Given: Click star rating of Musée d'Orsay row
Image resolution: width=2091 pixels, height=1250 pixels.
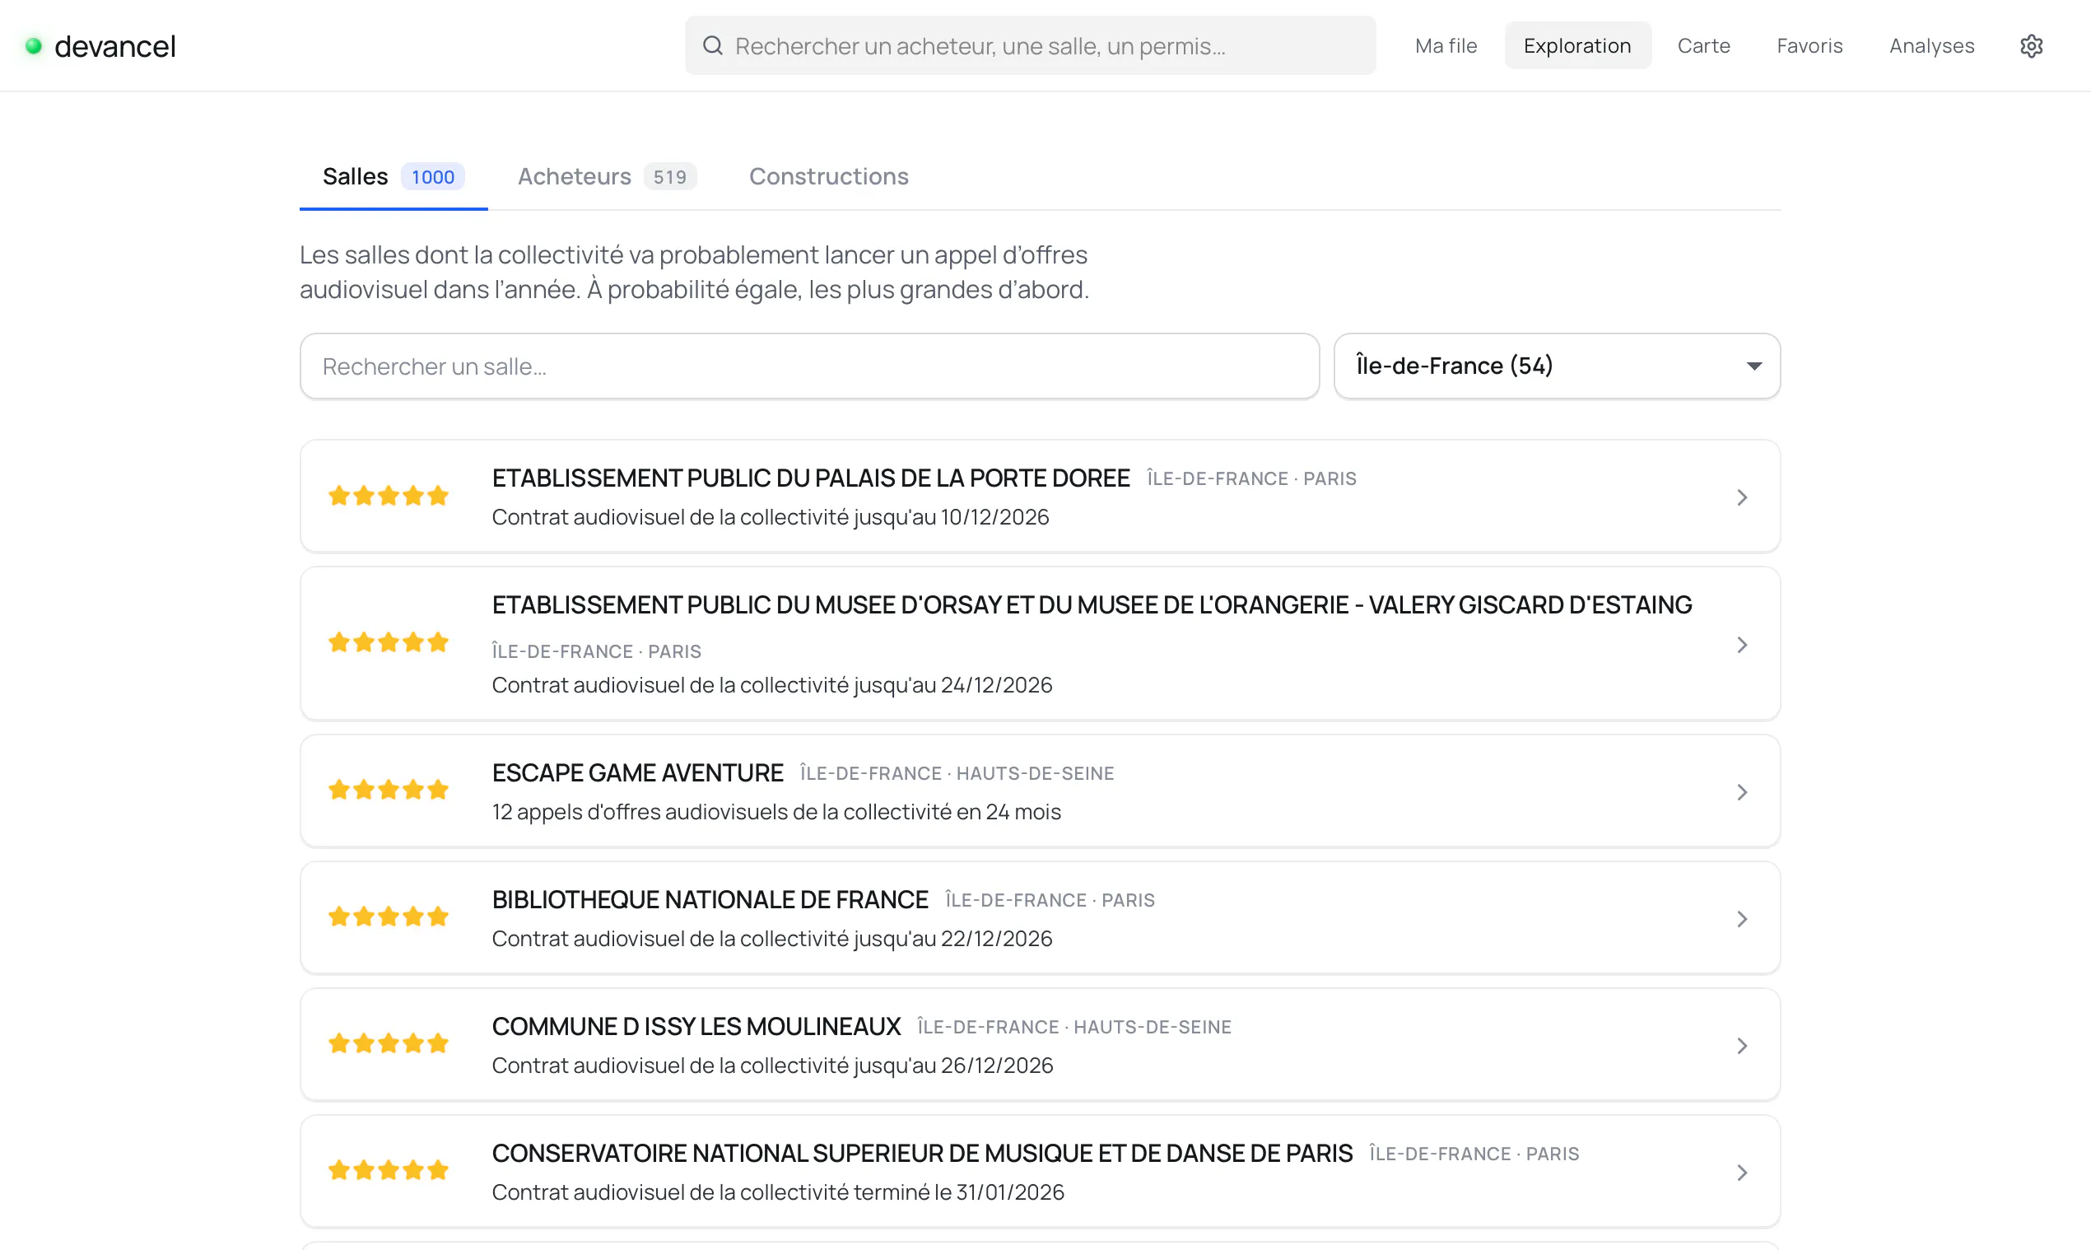Looking at the screenshot, I should click(389, 642).
